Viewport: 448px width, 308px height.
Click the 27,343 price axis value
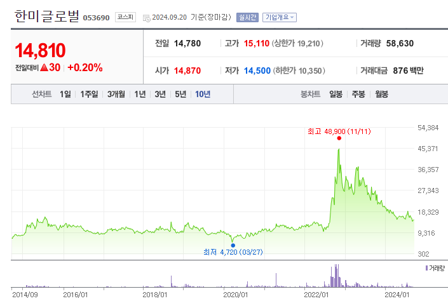click(x=428, y=191)
